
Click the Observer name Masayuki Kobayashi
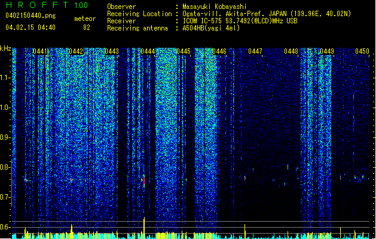[x=215, y=7]
